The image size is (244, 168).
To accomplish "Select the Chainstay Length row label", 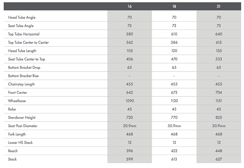I will click(21, 84).
